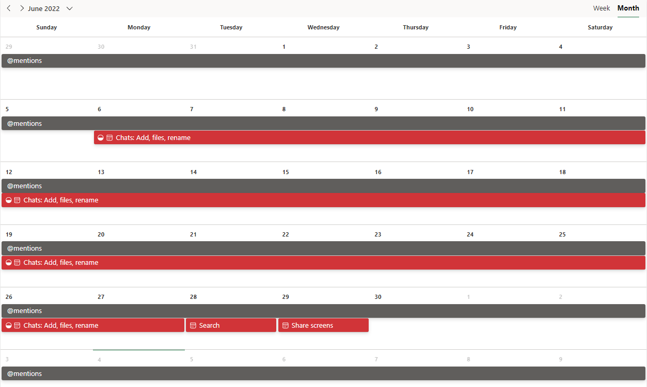Click half-filled circle icon on June 26 Chats bar
Viewport: 647px width, 387px height.
[x=8, y=326]
